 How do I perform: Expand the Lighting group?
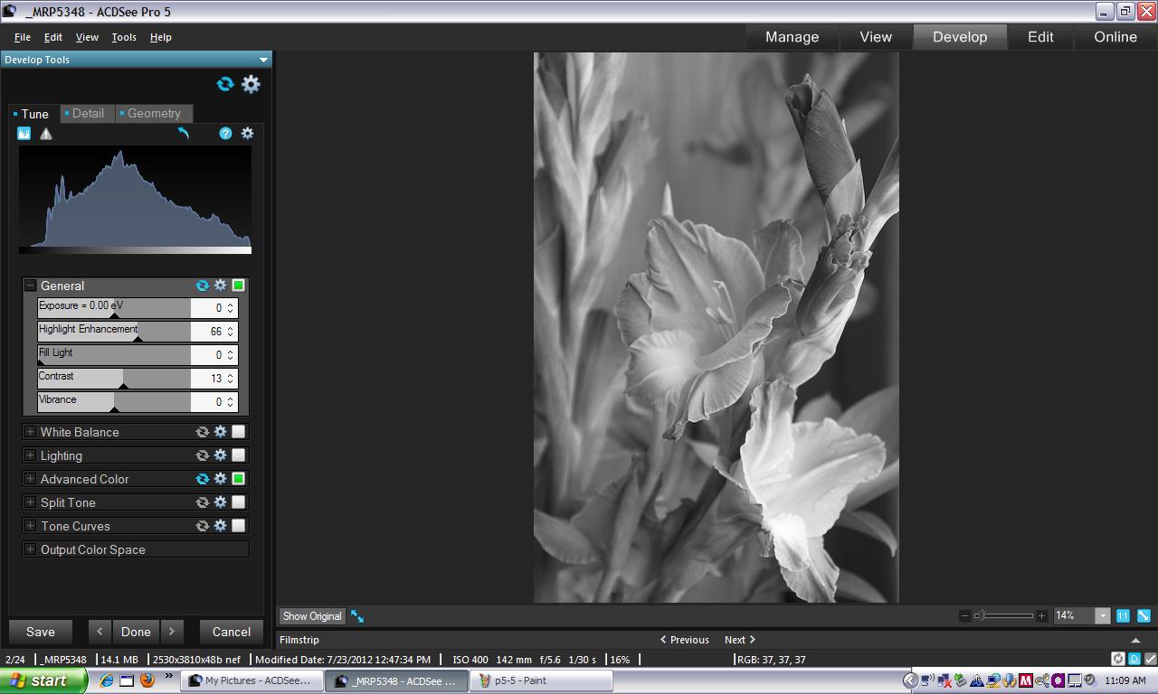[x=30, y=455]
